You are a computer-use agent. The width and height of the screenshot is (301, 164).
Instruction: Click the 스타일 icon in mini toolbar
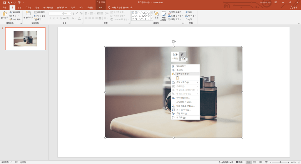click(175, 54)
